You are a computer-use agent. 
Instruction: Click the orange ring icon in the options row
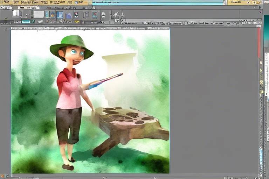pyautogui.click(x=47, y=21)
